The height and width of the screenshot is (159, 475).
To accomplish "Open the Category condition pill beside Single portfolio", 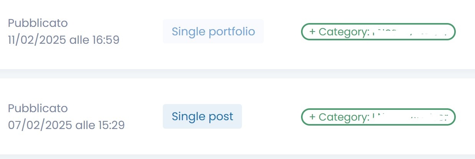I will [378, 32].
